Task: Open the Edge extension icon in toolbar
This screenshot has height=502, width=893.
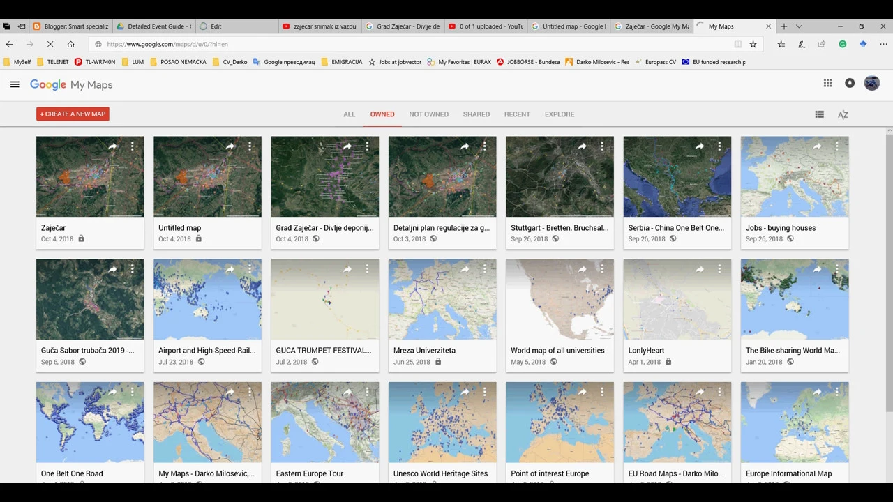Action: pyautogui.click(x=863, y=44)
